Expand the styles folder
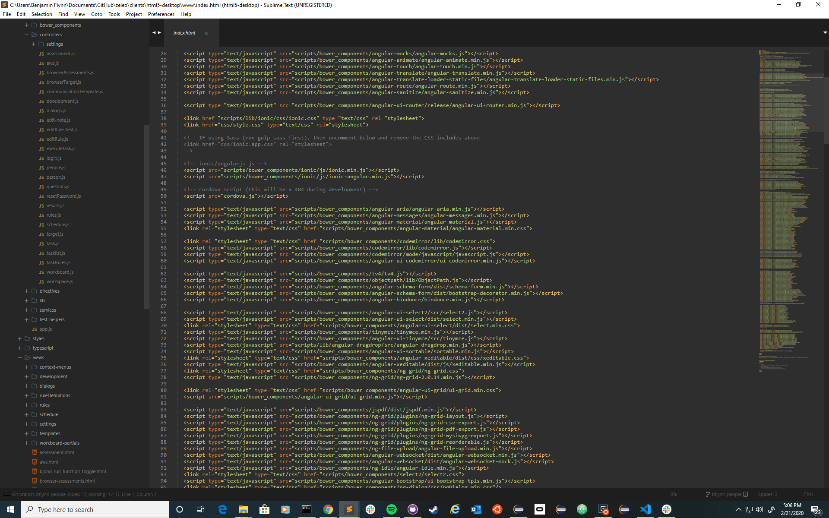829x518 pixels. pyautogui.click(x=19, y=338)
